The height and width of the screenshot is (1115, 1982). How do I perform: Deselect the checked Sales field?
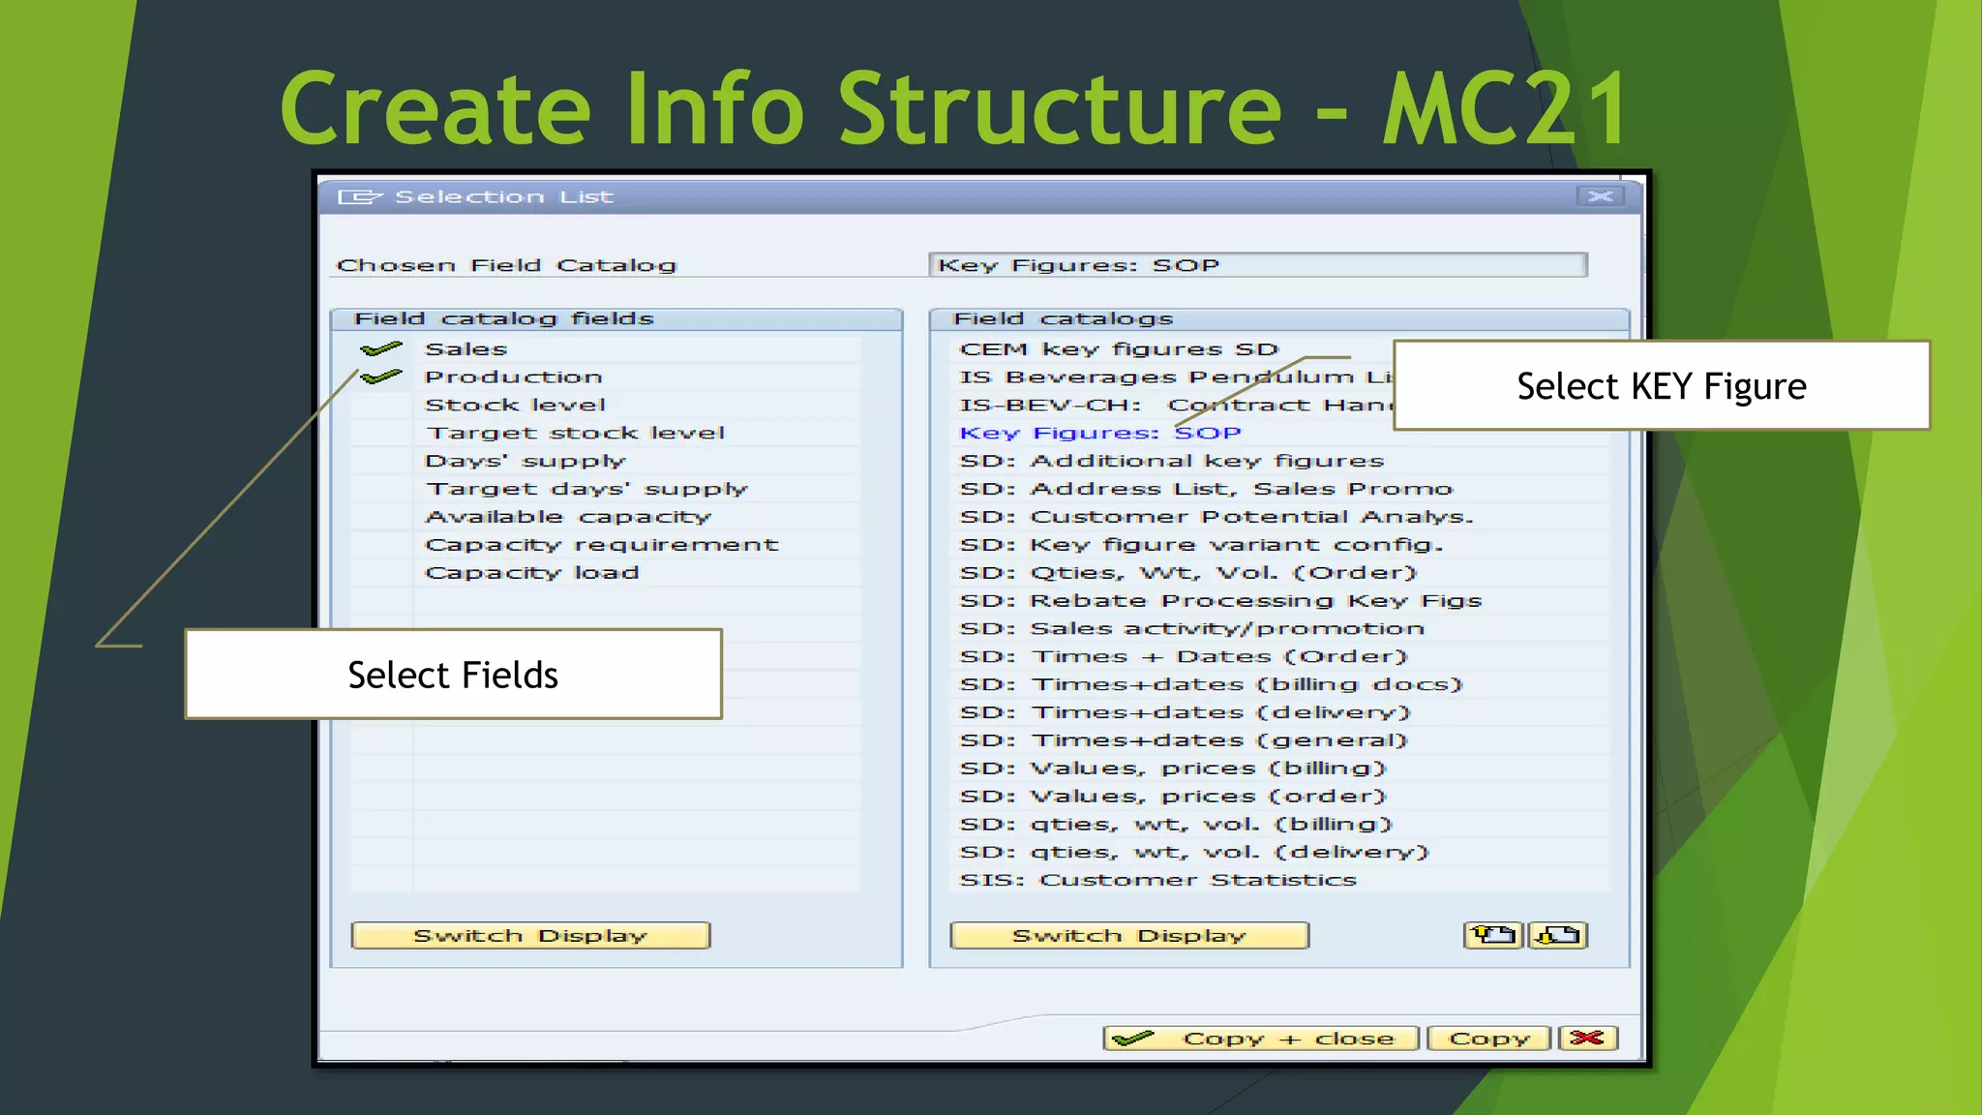381,349
